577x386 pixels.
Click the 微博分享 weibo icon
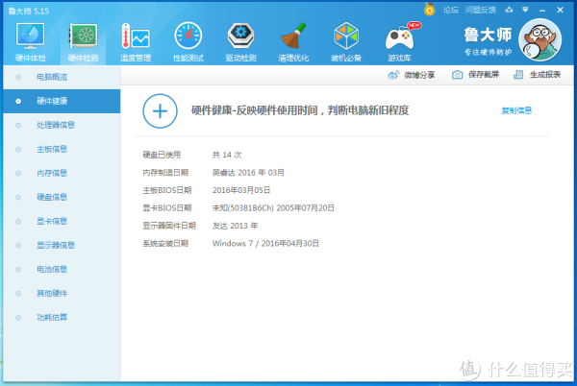393,75
